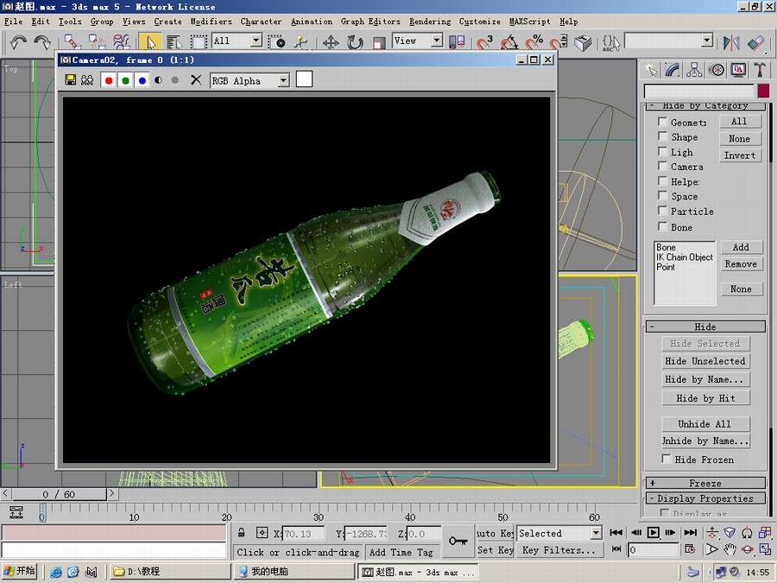This screenshot has height=583, width=777.
Task: Collapse the Hide by Category rollout
Action: (705, 106)
